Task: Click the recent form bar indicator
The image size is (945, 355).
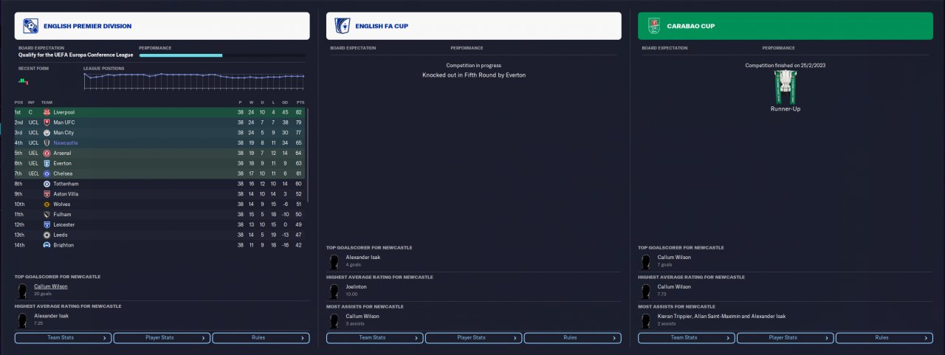Action: point(24,80)
